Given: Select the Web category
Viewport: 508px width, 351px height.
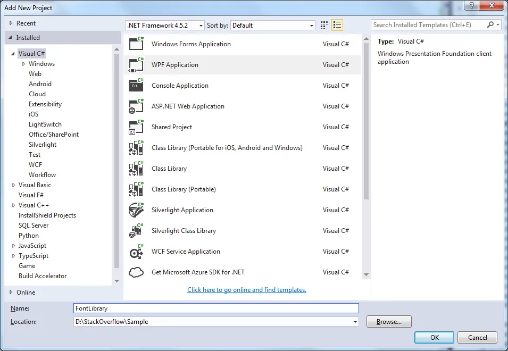Looking at the screenshot, I should [35, 74].
